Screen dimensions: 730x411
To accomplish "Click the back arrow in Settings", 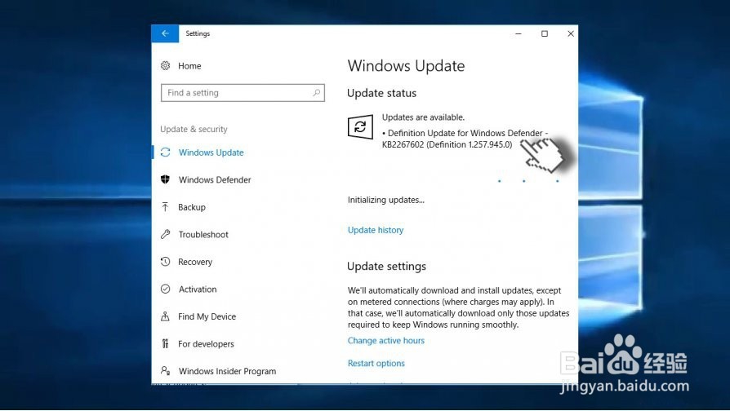I will coord(165,33).
